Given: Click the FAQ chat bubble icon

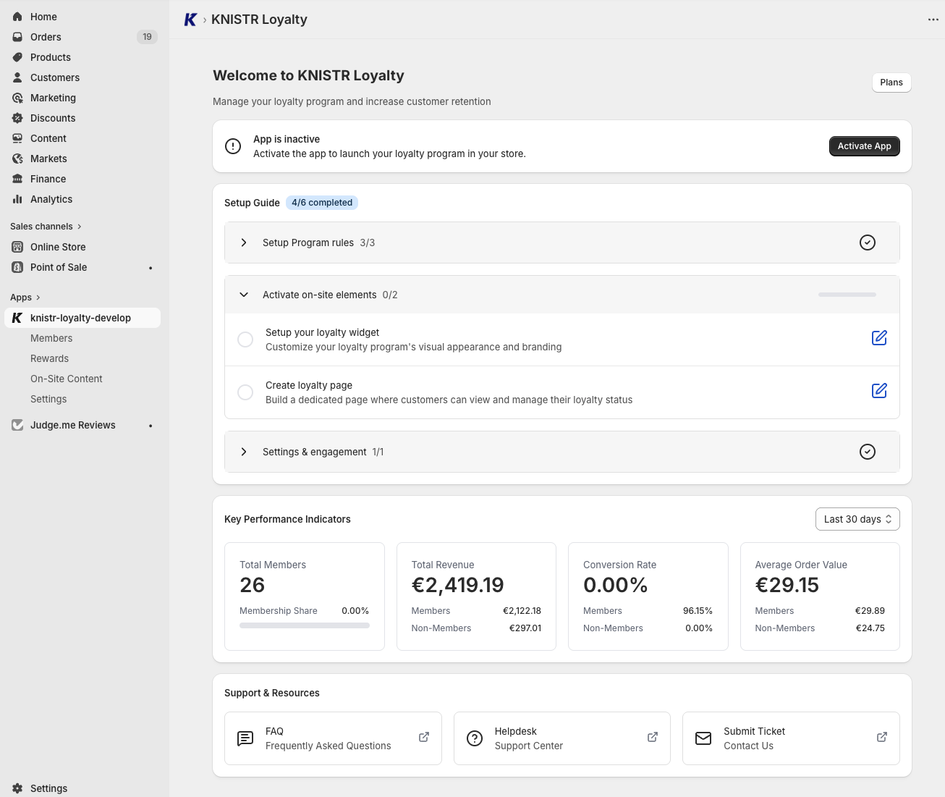Looking at the screenshot, I should 245,738.
